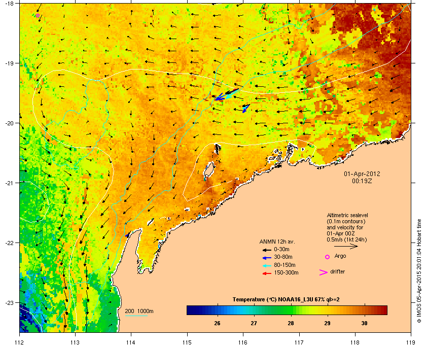The image size is (426, 345).
Task: Click the longitude axis label 119
Action: point(411,342)
